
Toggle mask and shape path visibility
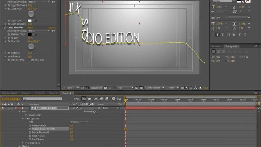click(x=87, y=88)
